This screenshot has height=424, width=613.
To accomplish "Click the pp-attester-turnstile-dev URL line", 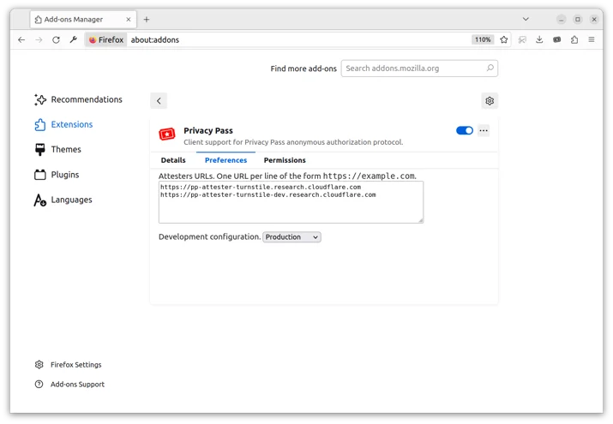I will 267,194.
